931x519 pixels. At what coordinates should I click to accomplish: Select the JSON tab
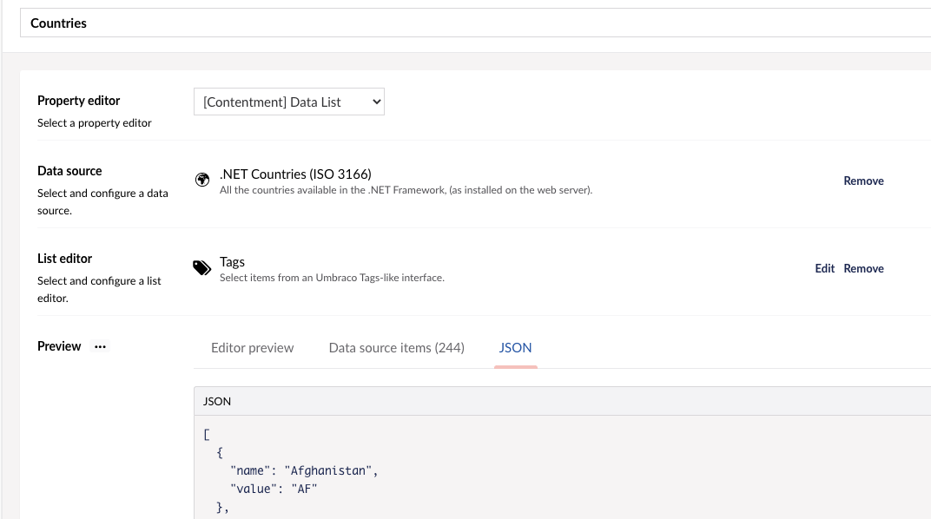(x=515, y=347)
